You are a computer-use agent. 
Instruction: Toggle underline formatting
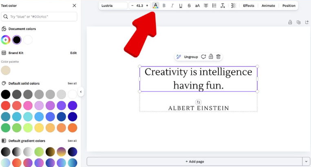[180, 6]
